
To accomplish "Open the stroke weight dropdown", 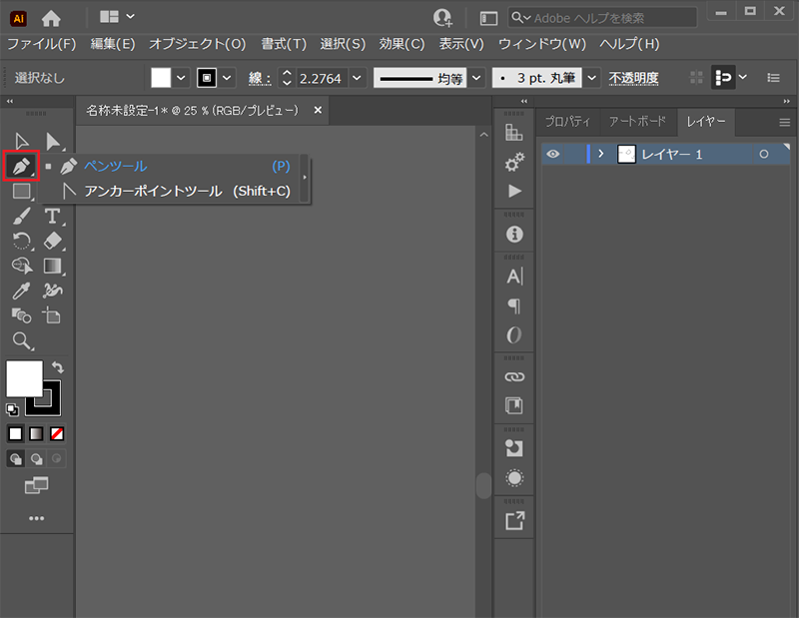I will tap(357, 78).
